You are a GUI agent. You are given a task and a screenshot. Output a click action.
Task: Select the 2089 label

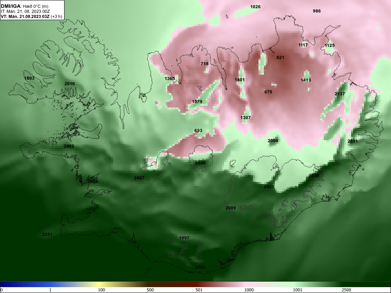click(x=231, y=208)
